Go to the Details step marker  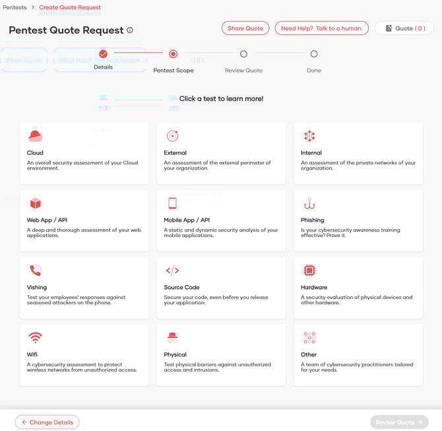pyautogui.click(x=103, y=54)
